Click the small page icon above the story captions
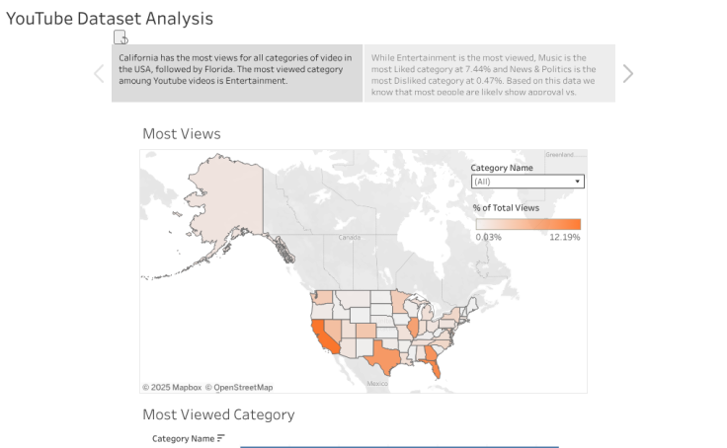727x448 pixels. (x=121, y=37)
